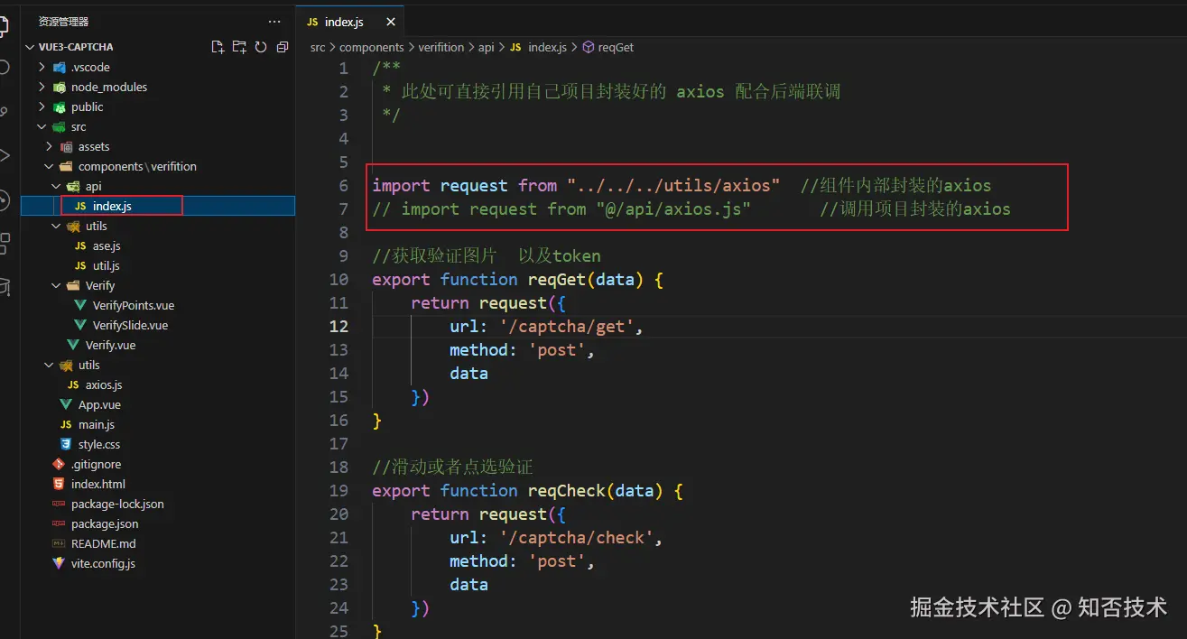Open the explorer's more actions ellipsis menu

pyautogui.click(x=274, y=22)
